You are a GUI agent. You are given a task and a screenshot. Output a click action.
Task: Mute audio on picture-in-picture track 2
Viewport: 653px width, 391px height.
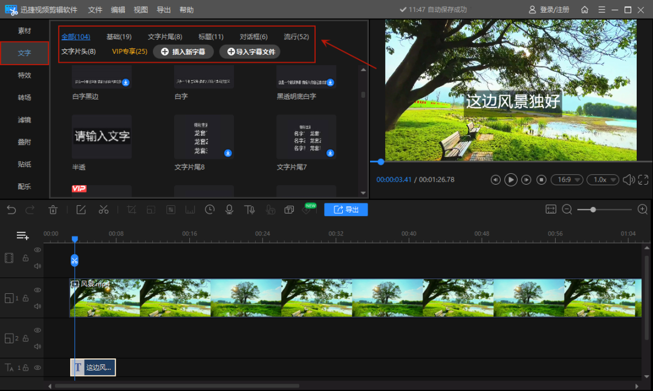(x=37, y=346)
